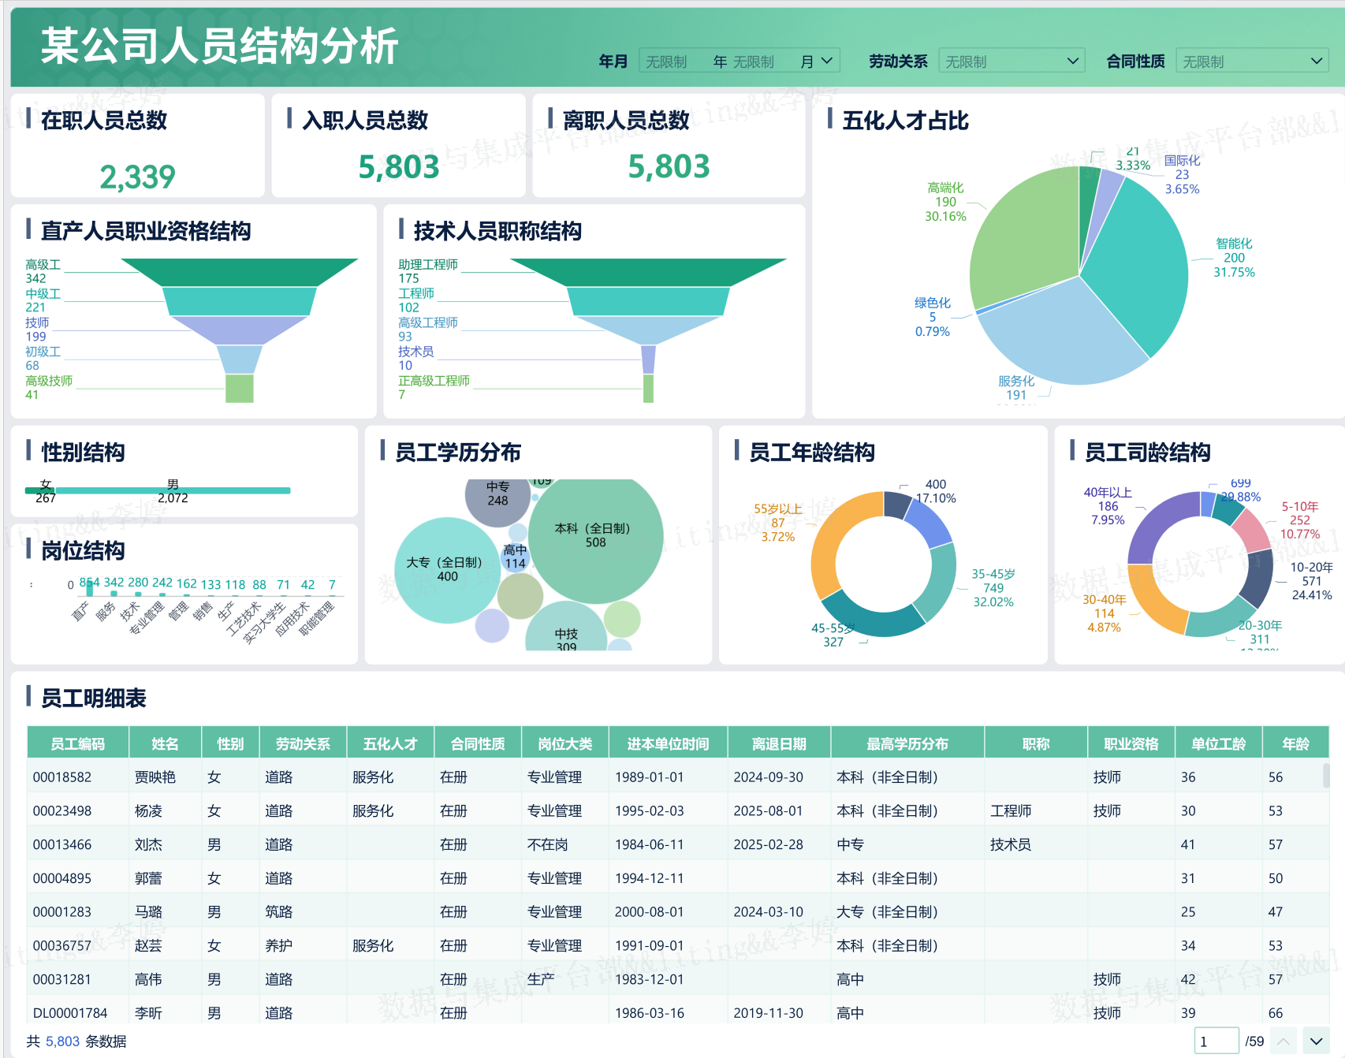Click the 本科（全日制）bubble labeled 508
The height and width of the screenshot is (1058, 1345).
point(595,536)
